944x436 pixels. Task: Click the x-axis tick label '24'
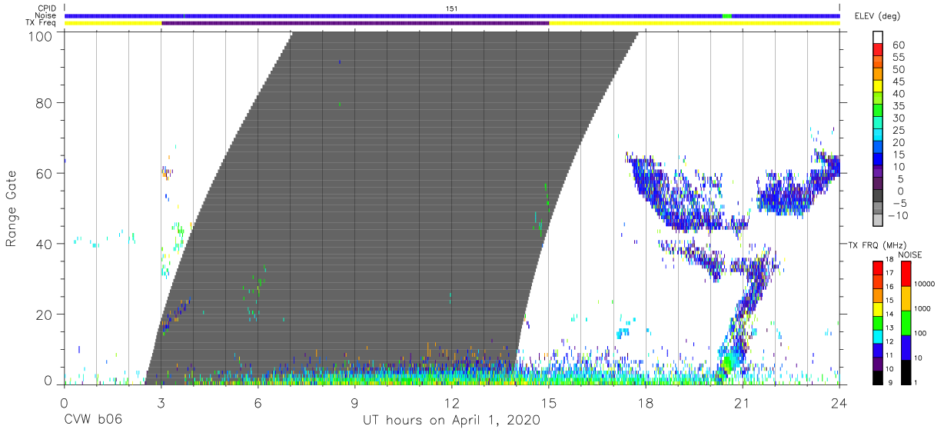[839, 402]
